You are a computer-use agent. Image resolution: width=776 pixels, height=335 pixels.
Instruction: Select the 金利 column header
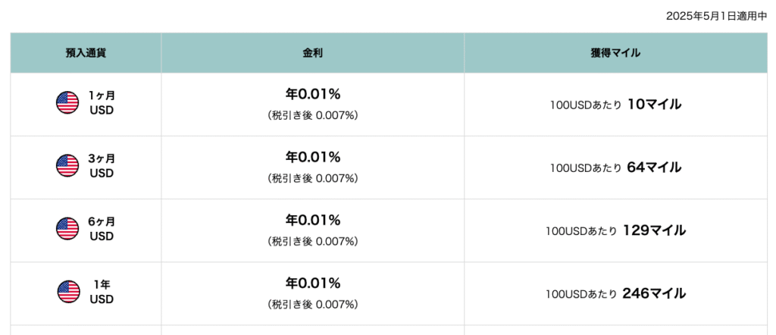pyautogui.click(x=313, y=53)
